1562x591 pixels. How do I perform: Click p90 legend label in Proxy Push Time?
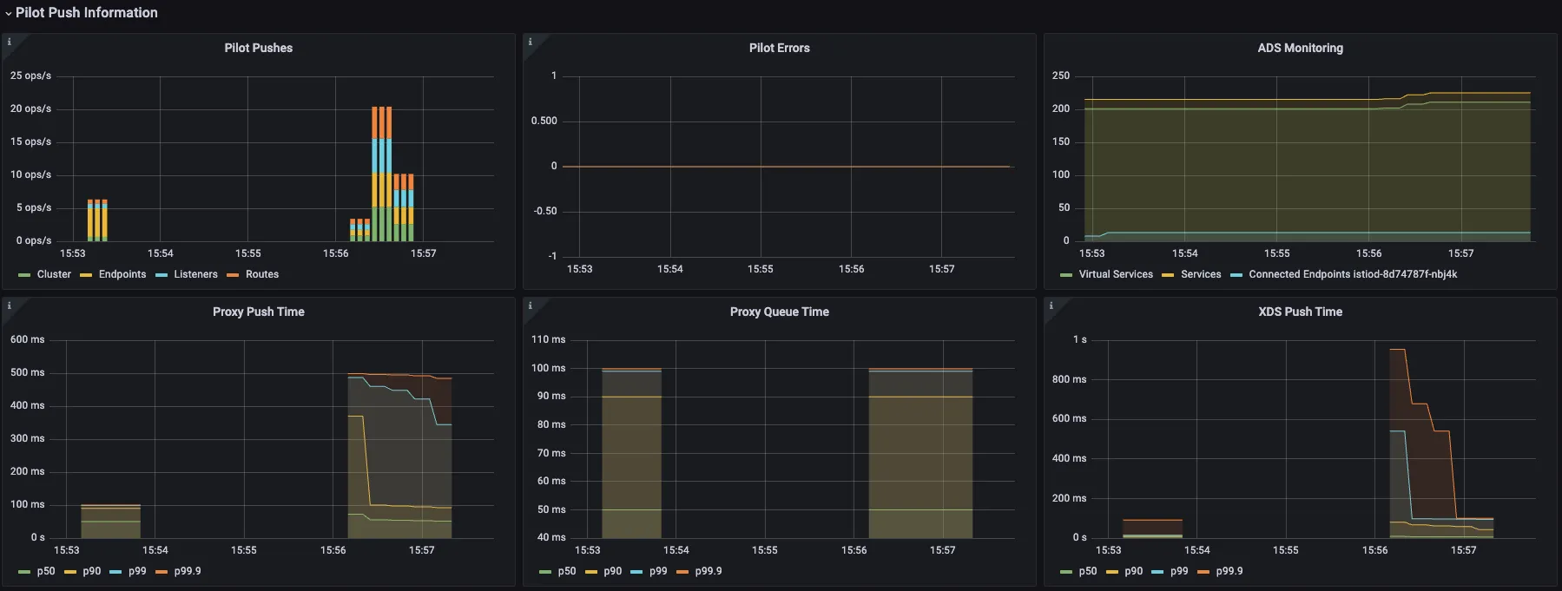91,571
